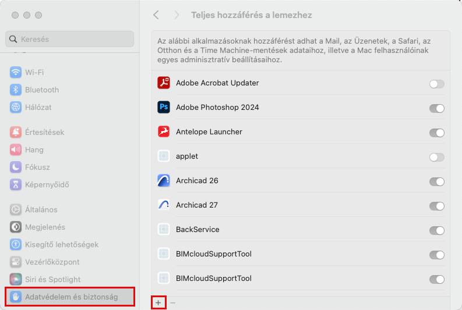Click the BackService placeholder icon
Screen dimensions: 462x310
(164, 229)
